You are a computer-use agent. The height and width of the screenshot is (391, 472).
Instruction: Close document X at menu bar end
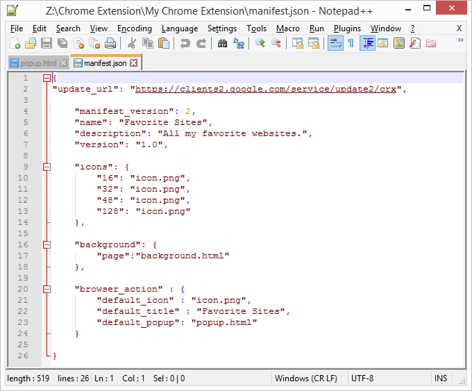click(459, 28)
